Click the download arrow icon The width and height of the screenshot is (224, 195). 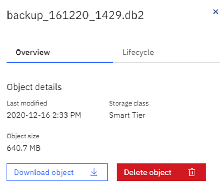click(x=94, y=173)
